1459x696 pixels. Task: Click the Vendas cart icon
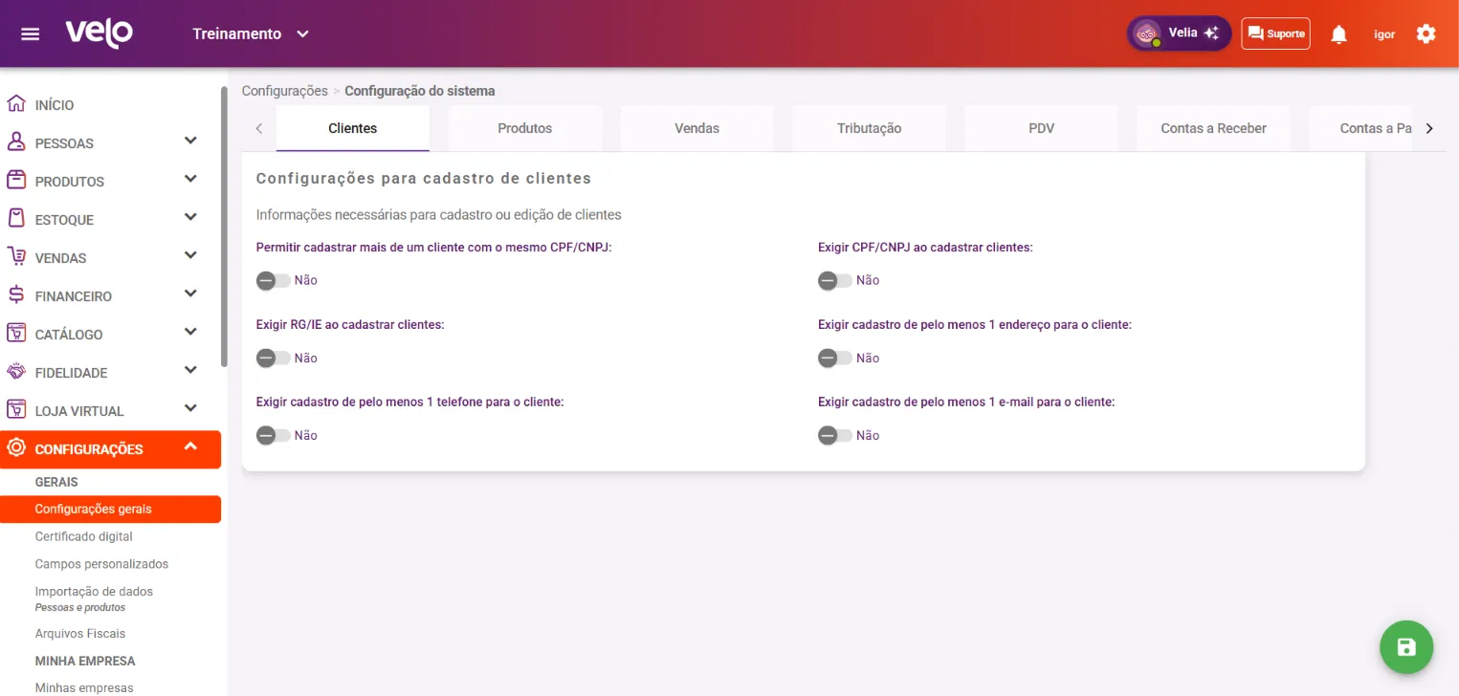(x=15, y=256)
